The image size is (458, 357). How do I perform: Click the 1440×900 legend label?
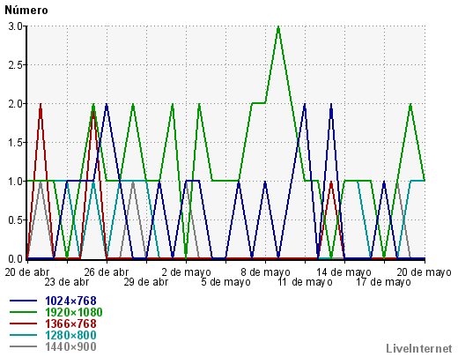coord(70,346)
